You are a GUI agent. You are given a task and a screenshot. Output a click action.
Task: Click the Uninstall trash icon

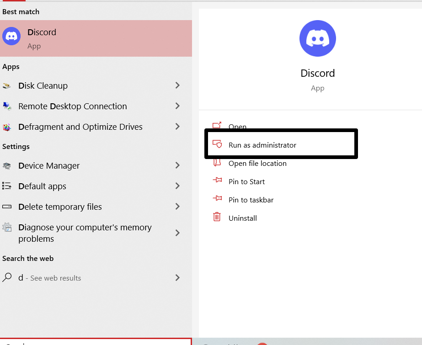coord(217,217)
